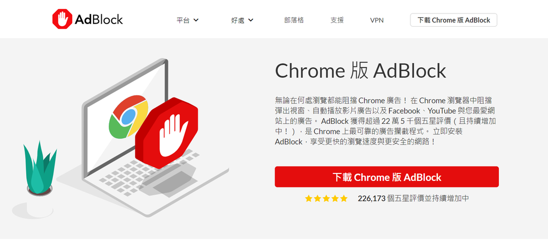Image resolution: width=548 pixels, height=241 pixels.
Task: Click the big red 下載 Chrome 版 AdBlock button
Action: 386,177
